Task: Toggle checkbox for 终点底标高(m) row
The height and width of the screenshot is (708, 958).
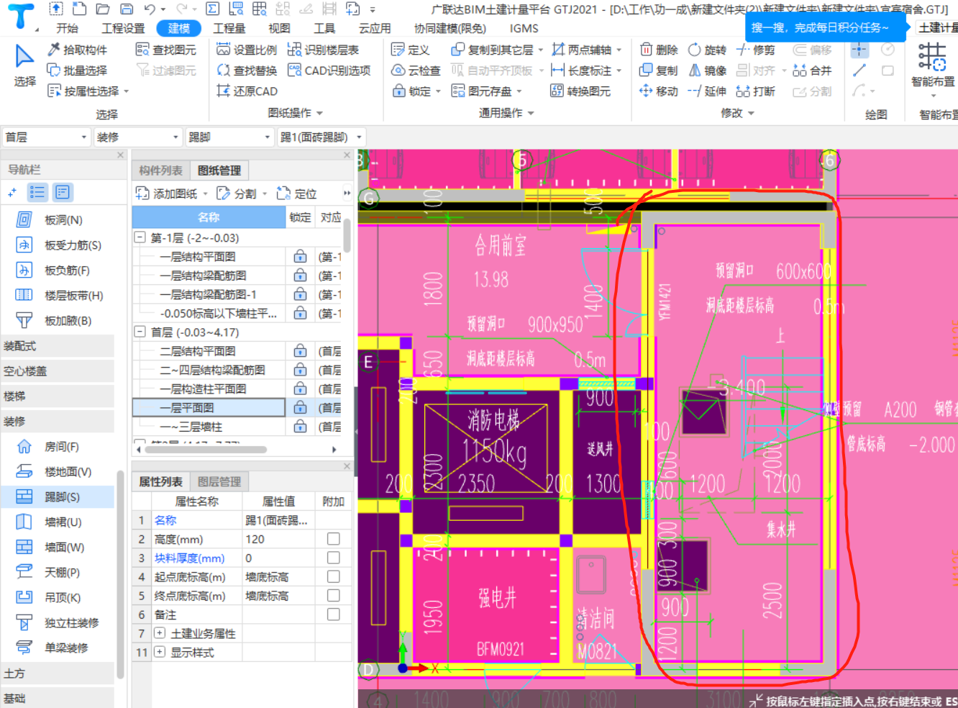Action: (x=333, y=595)
